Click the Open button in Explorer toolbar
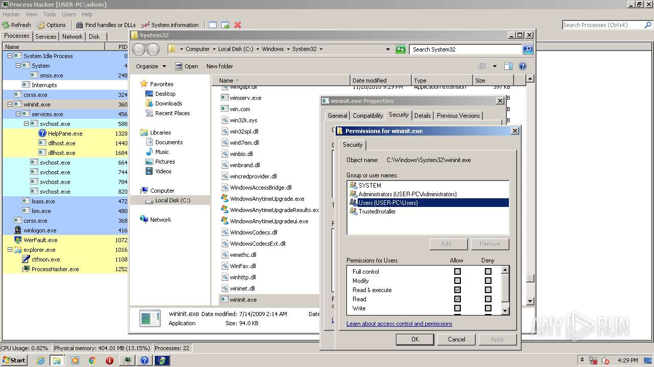 [x=186, y=66]
